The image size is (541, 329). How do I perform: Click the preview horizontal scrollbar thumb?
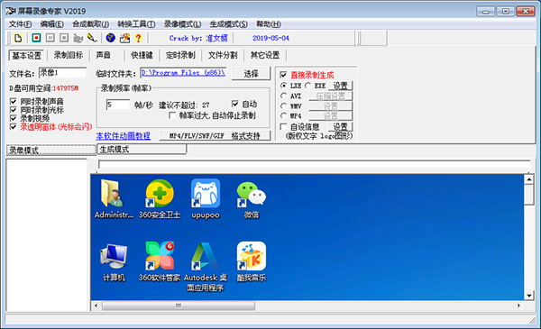point(179,306)
